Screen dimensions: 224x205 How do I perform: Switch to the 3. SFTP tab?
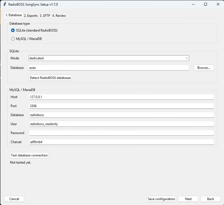45,15
